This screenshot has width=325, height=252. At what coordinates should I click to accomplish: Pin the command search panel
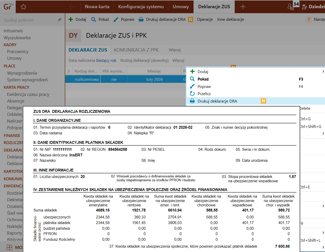click(x=59, y=20)
